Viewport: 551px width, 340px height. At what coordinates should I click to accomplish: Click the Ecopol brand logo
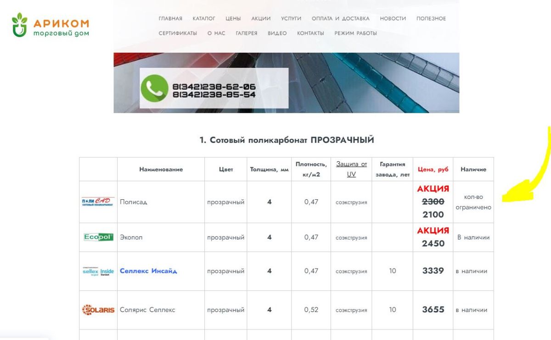click(x=98, y=237)
